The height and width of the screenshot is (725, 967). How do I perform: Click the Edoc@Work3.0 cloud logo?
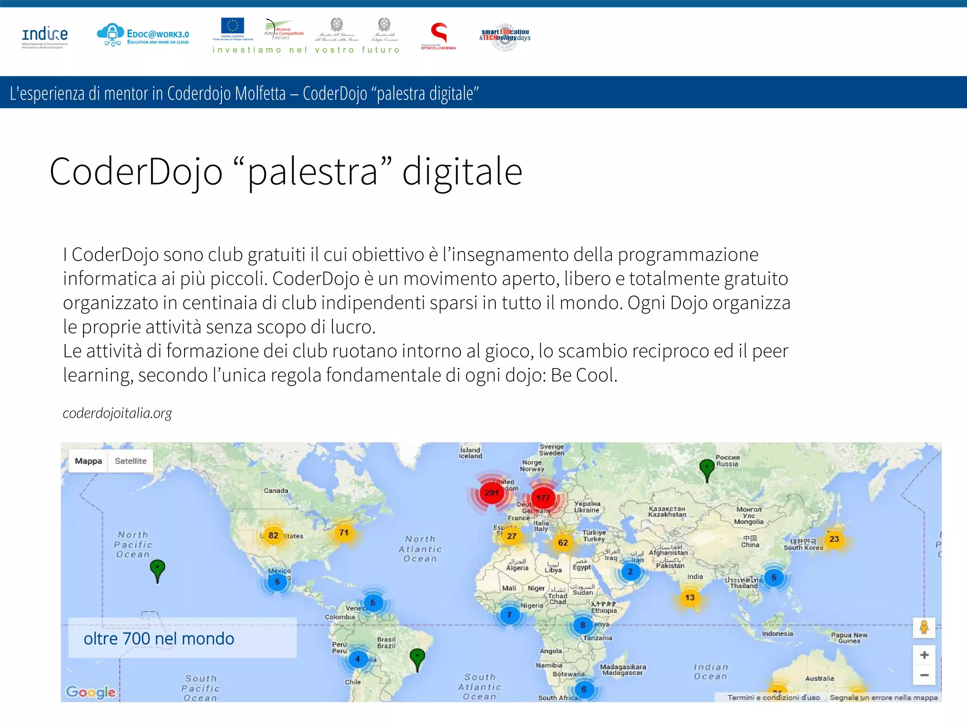[x=143, y=35]
